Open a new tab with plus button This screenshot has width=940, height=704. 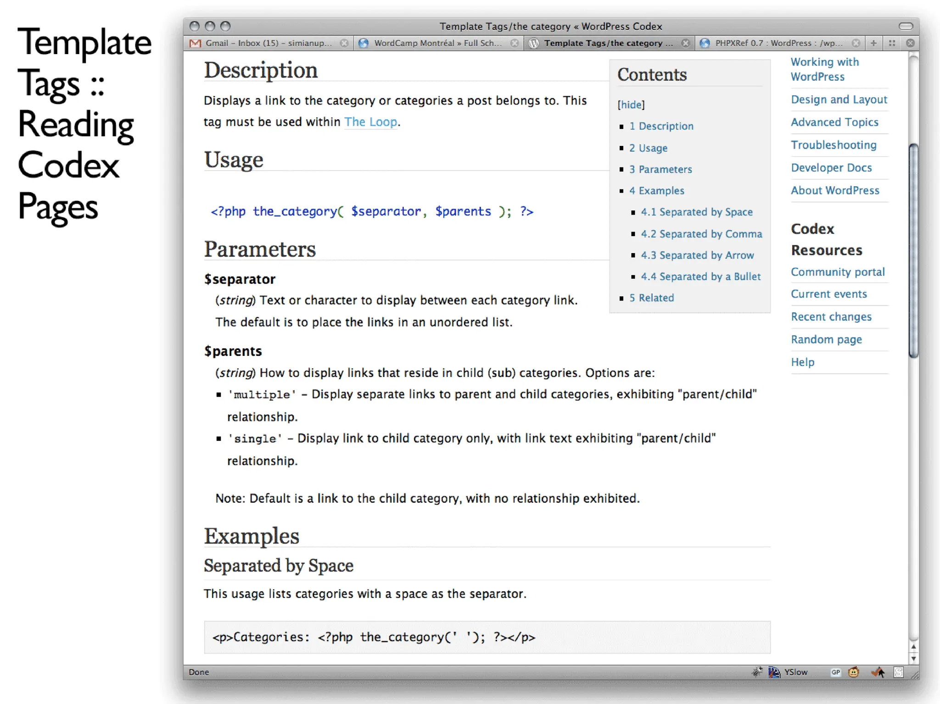click(x=873, y=43)
